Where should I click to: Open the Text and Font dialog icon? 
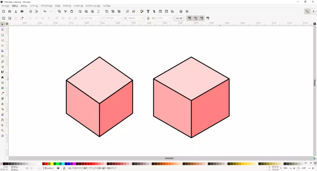pyautogui.click(x=148, y=11)
